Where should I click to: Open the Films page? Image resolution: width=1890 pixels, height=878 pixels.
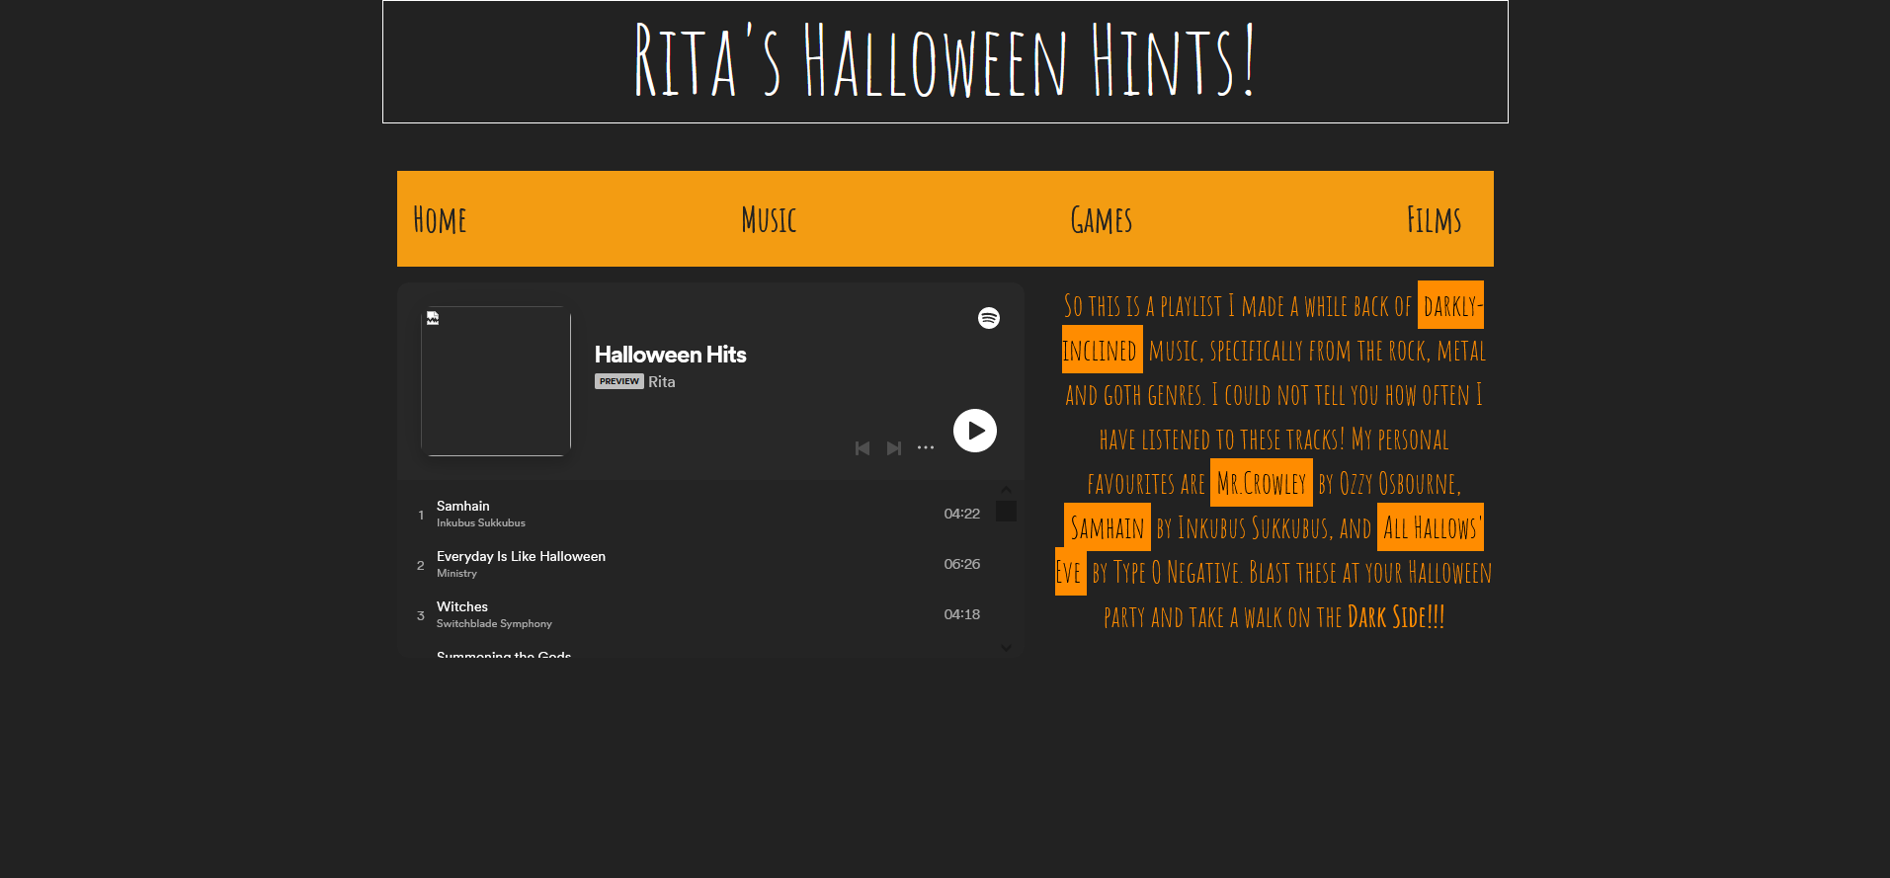tap(1434, 219)
